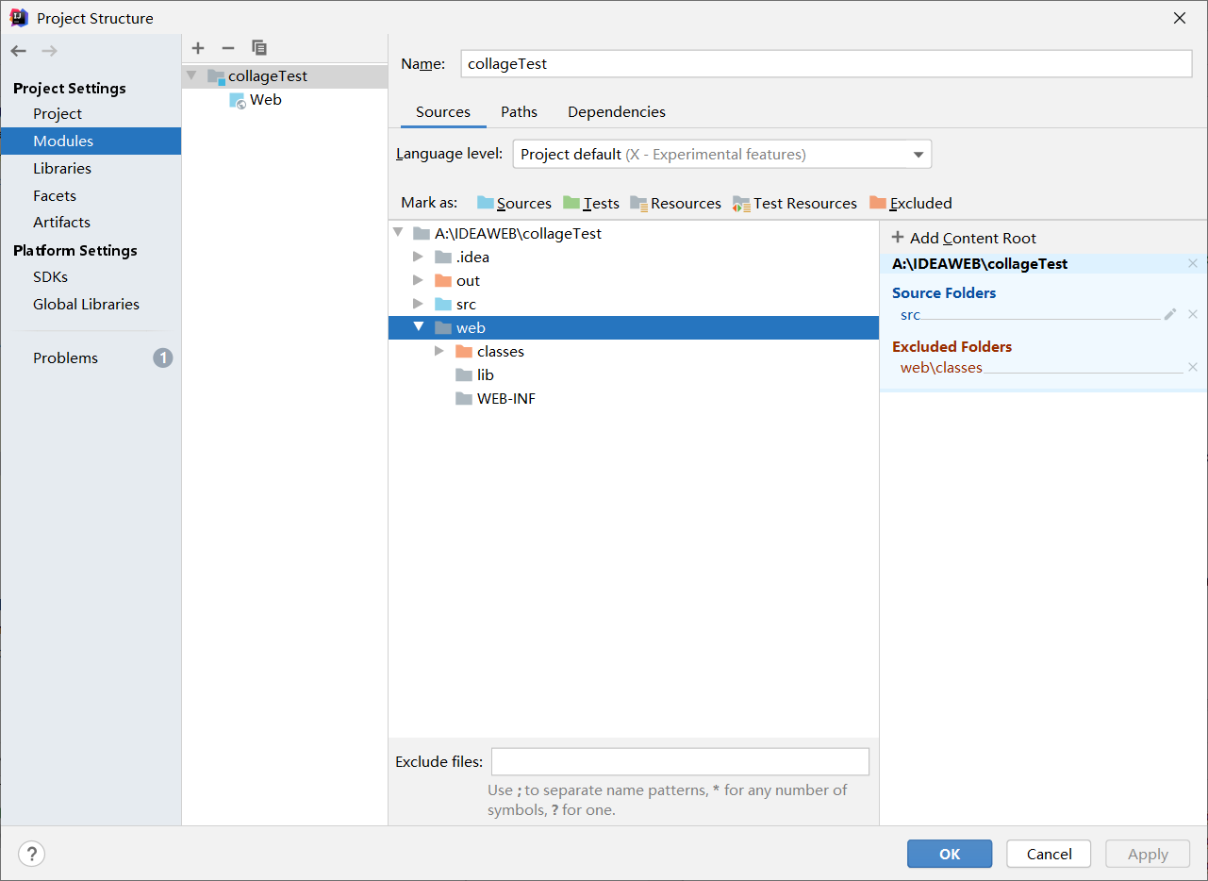Select the web folder row

tap(634, 327)
